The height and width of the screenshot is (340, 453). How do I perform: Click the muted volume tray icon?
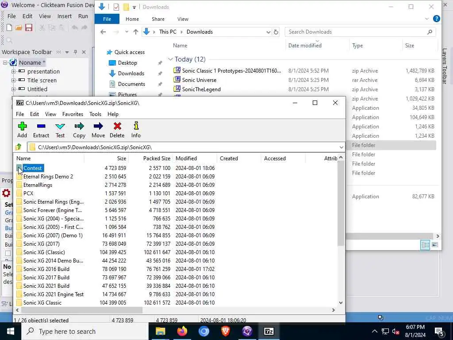pos(396,331)
